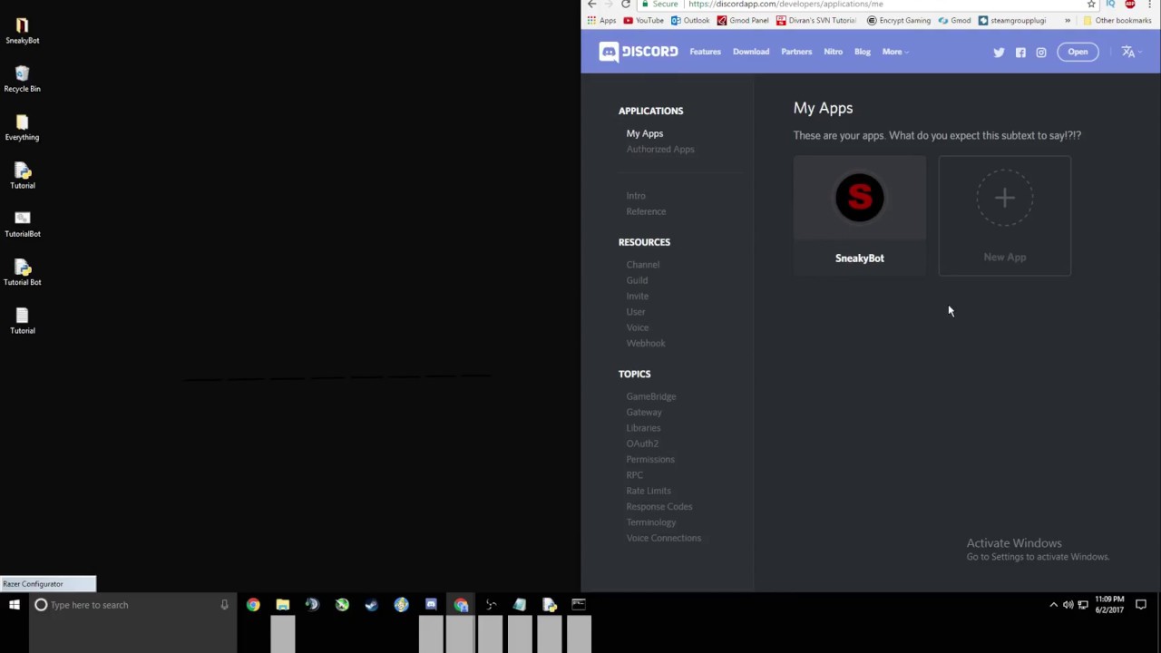Open the Outlook bookmark
The width and height of the screenshot is (1161, 653).
coord(690,21)
